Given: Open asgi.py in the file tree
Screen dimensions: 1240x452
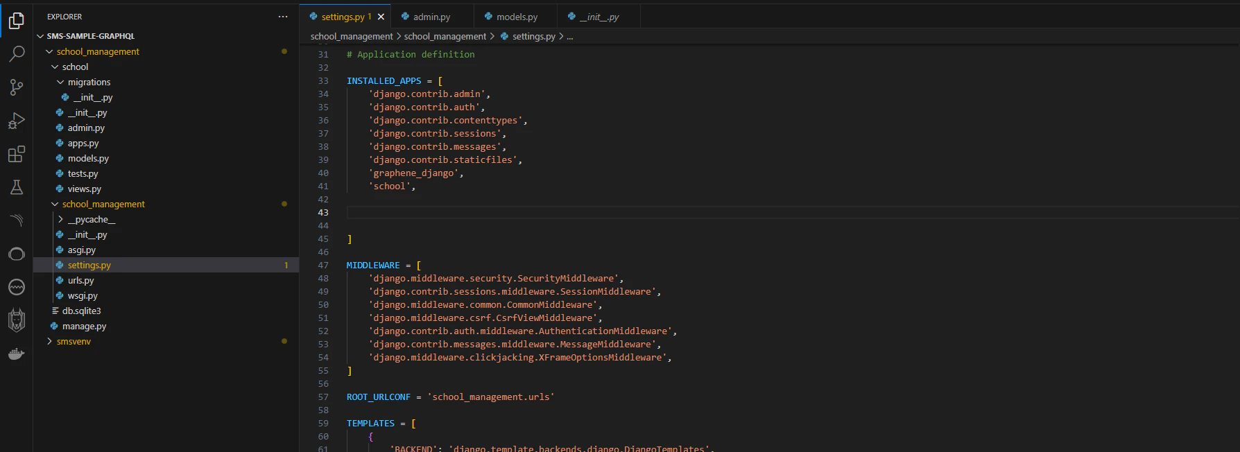Looking at the screenshot, I should tap(82, 250).
